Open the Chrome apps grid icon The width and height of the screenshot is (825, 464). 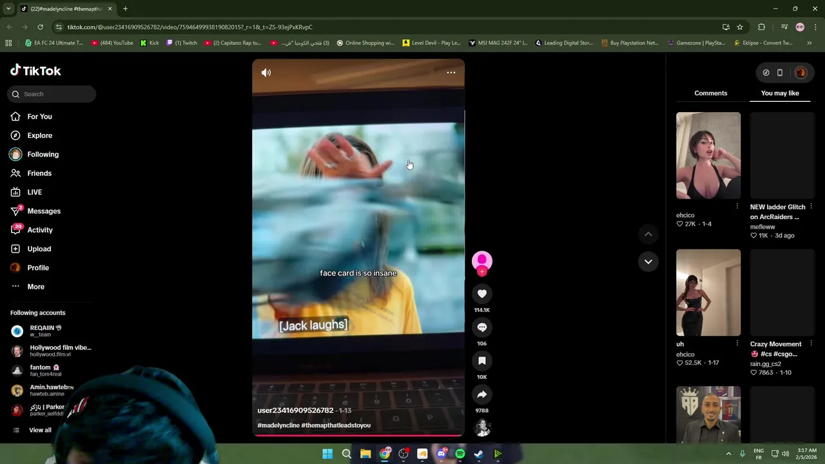[x=8, y=43]
